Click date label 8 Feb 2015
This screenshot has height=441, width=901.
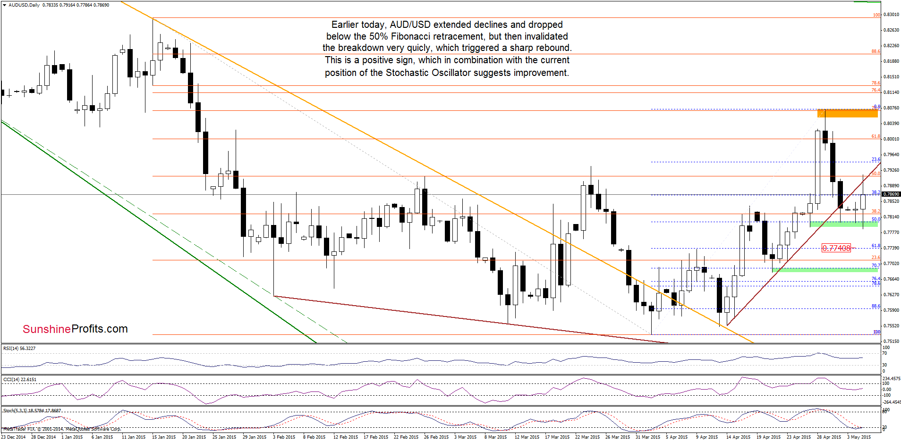coord(314,437)
